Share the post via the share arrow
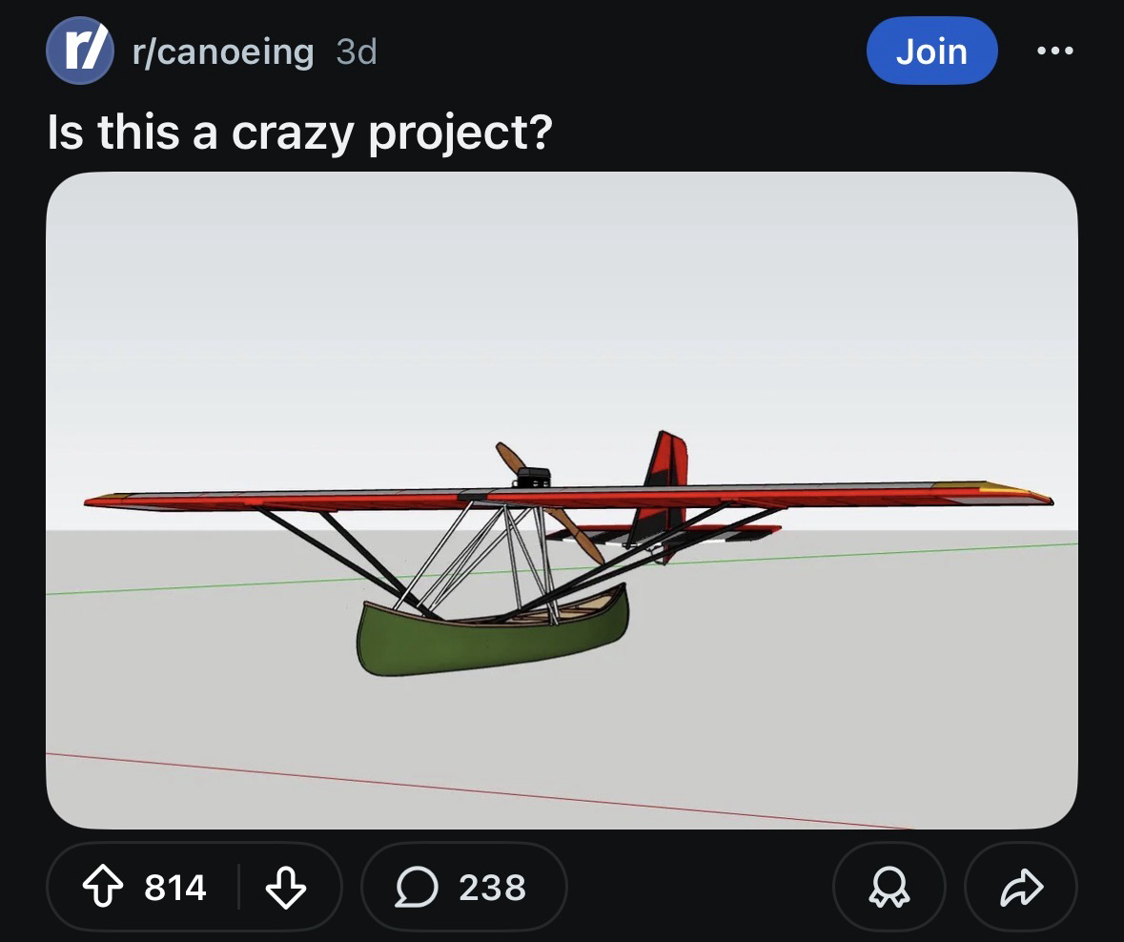Viewport: 1124px width, 942px height. [1021, 888]
